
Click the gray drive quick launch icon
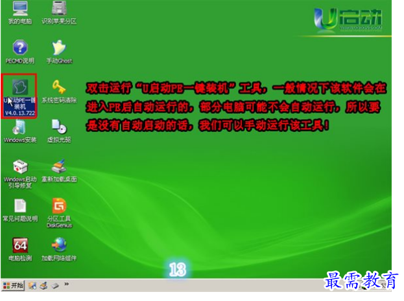tap(55, 285)
